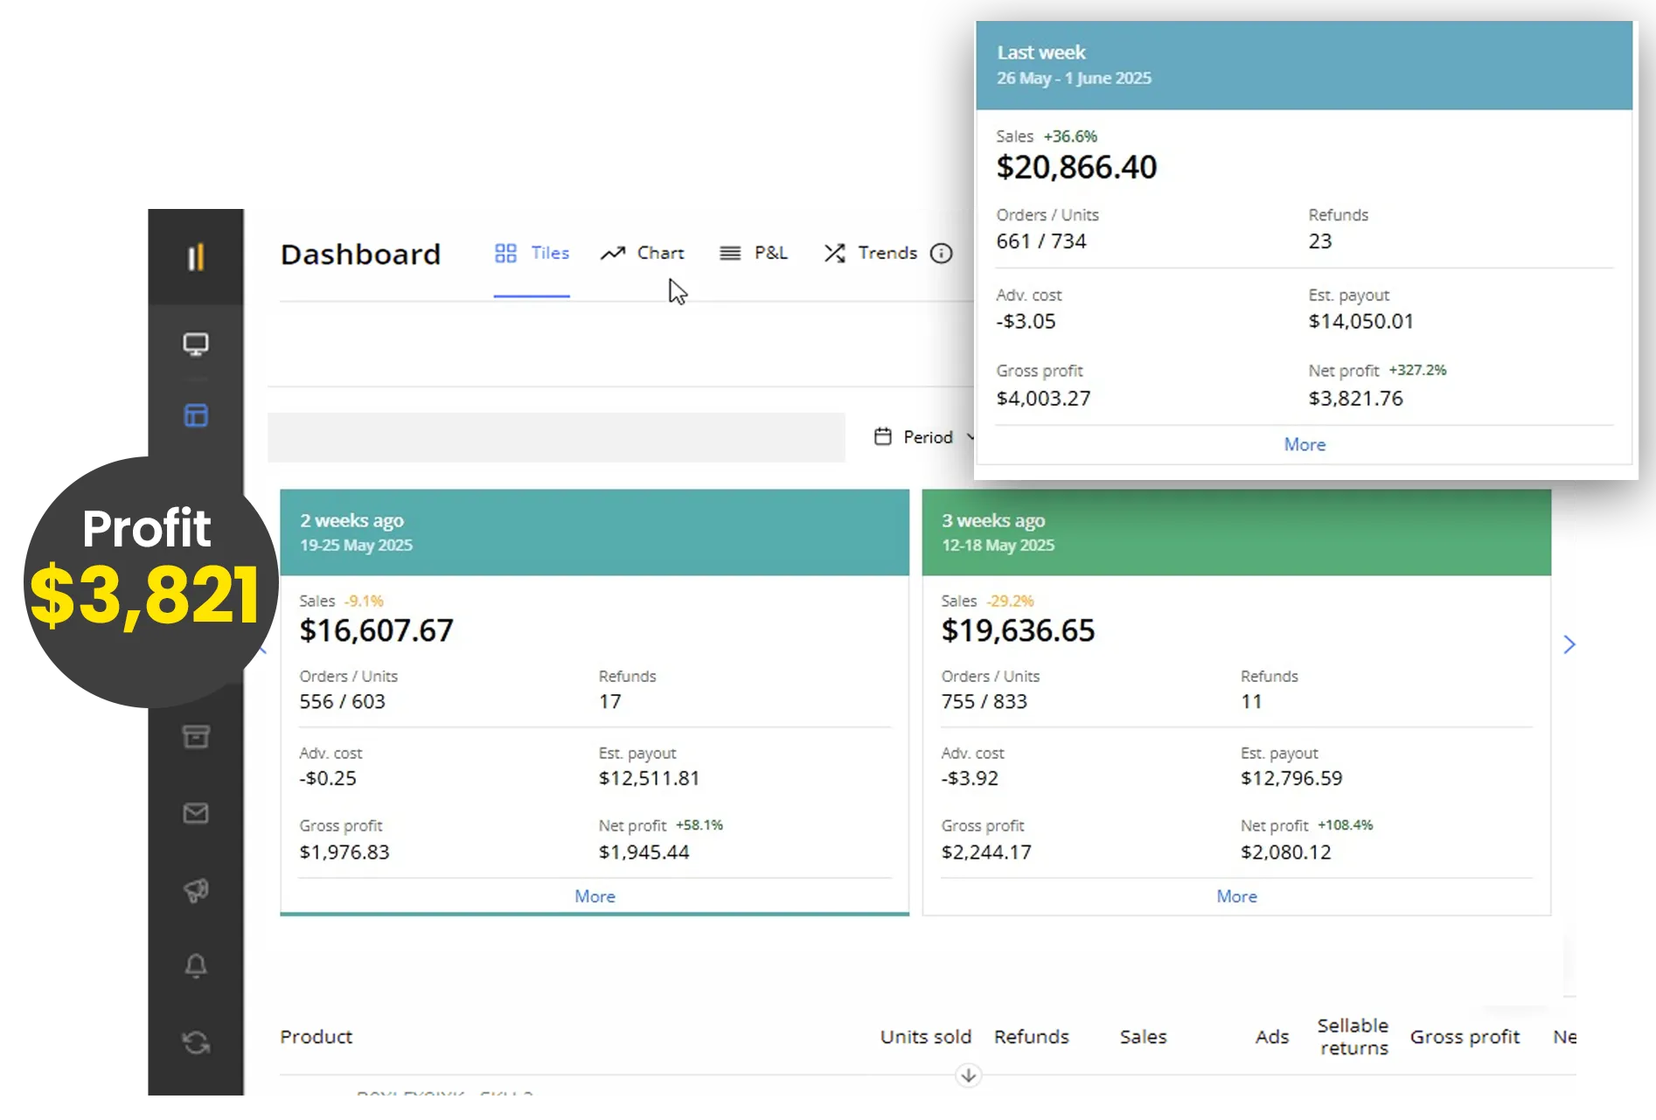Click More on the 3 weeks ago tile

pyautogui.click(x=1236, y=896)
